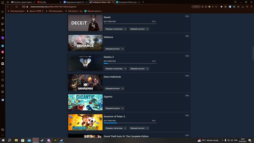This screenshot has height=143, width=254.
Task: Open the easy setup menu icon
Action: click(247, 7)
